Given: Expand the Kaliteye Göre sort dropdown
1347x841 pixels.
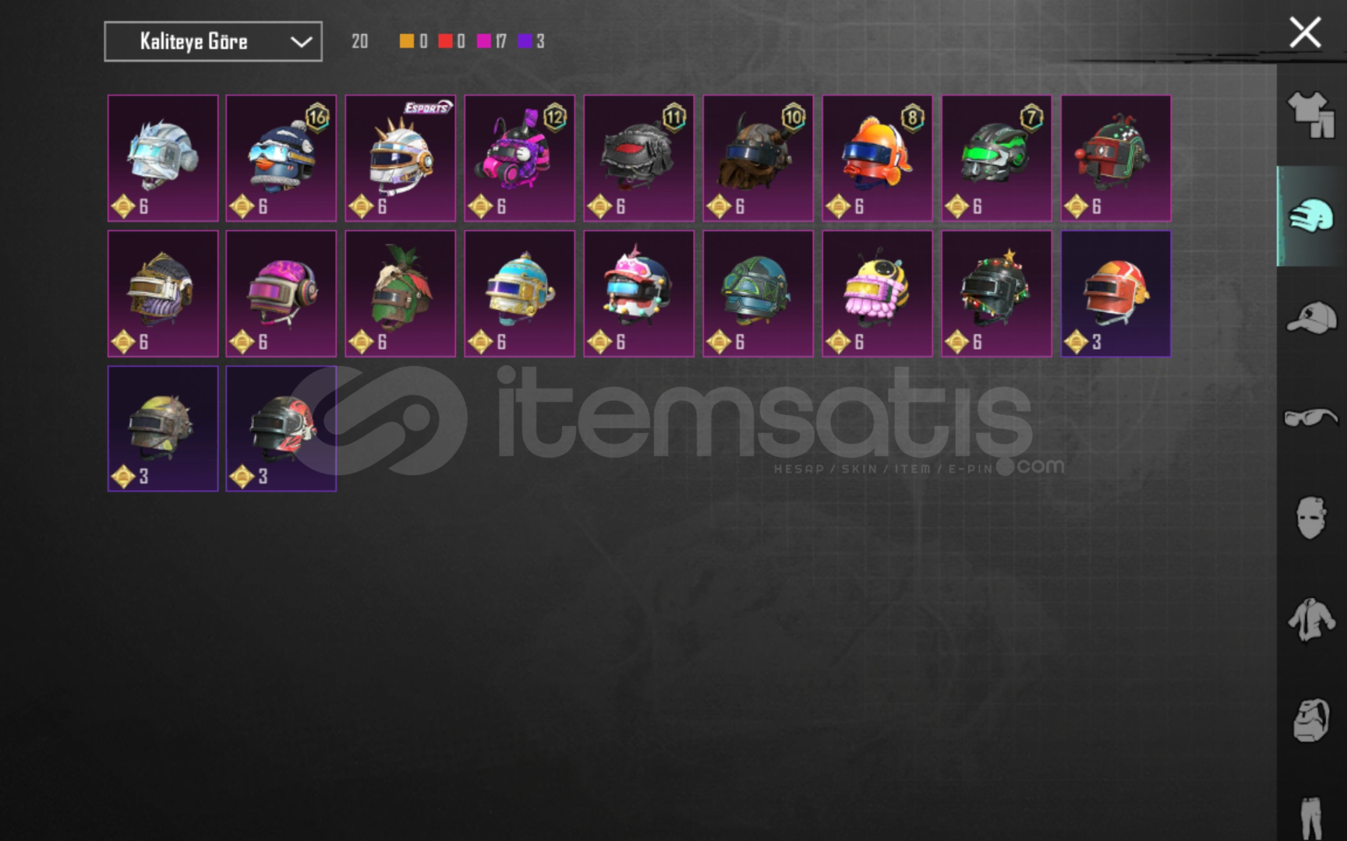Looking at the screenshot, I should coord(213,41).
